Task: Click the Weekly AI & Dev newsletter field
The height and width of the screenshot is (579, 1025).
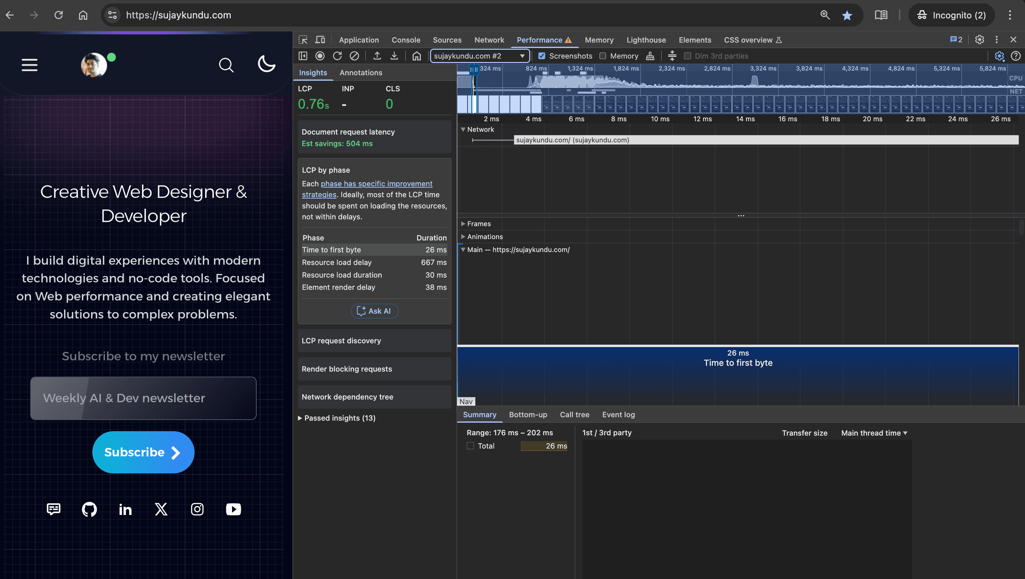Action: pos(143,398)
